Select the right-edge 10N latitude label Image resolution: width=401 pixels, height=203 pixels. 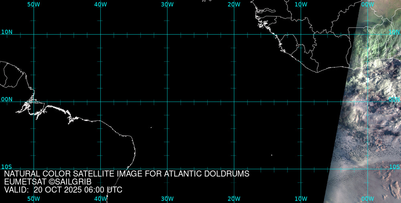[394, 32]
